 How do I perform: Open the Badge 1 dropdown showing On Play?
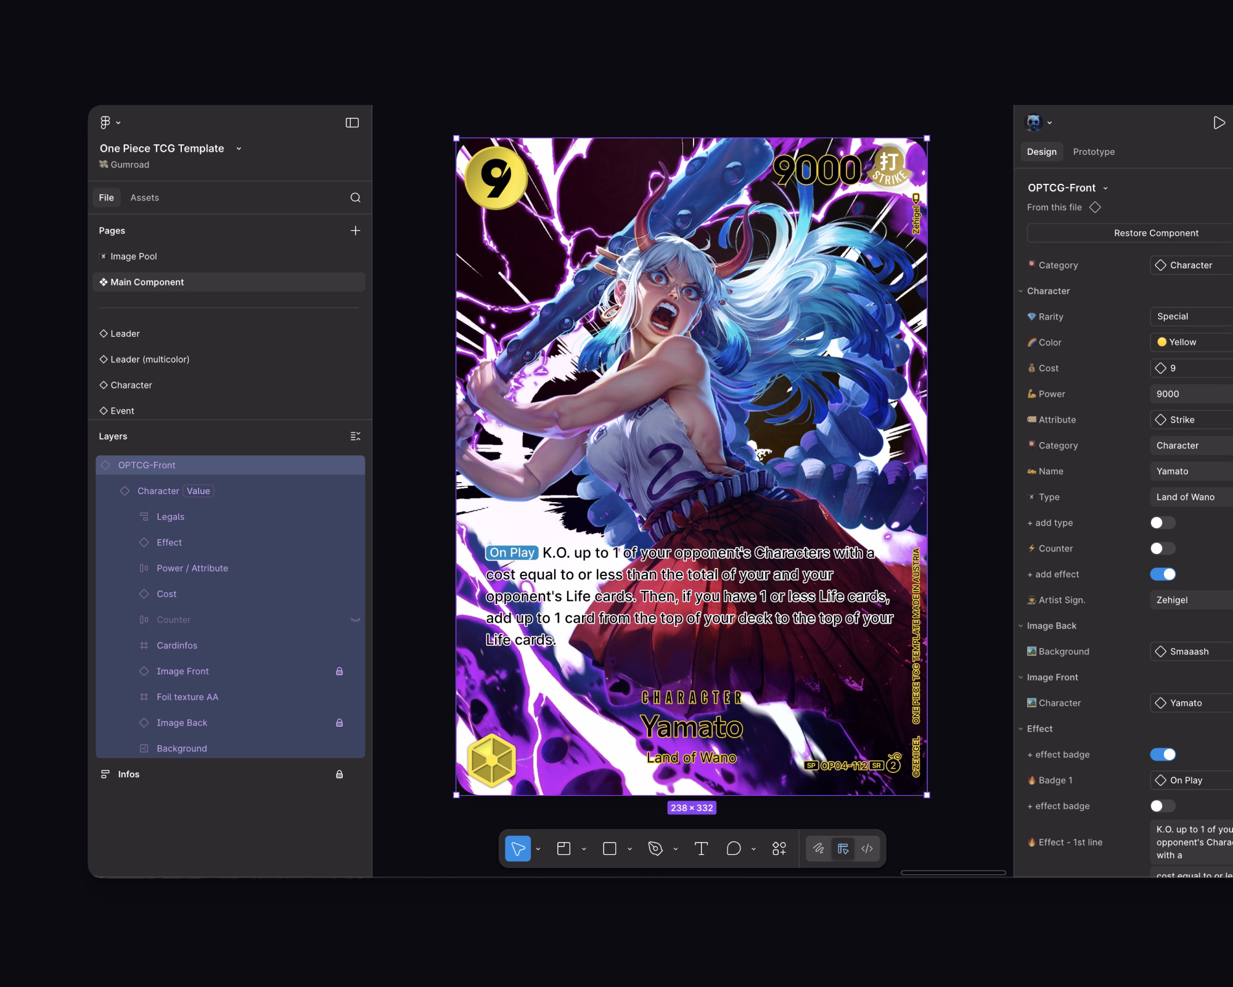[1190, 780]
